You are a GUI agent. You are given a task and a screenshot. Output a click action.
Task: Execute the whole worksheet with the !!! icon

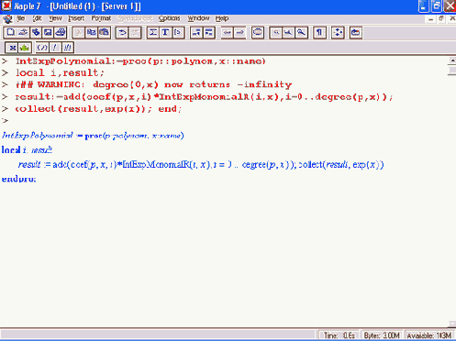pos(67,48)
